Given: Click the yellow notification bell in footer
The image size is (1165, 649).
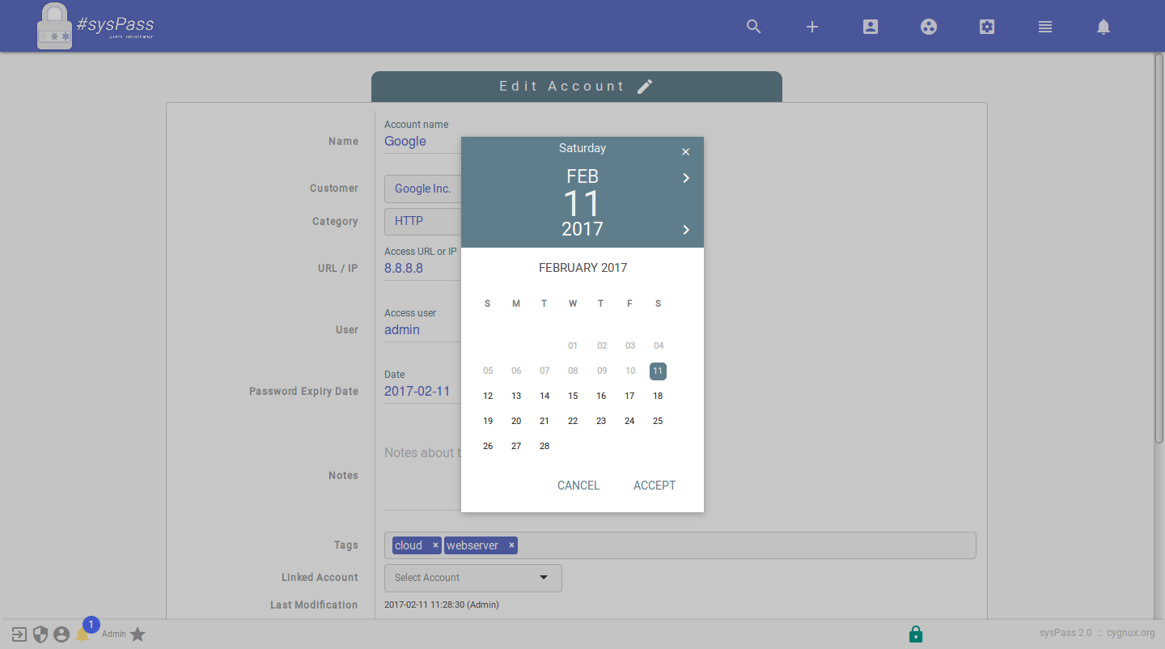Looking at the screenshot, I should 83,635.
